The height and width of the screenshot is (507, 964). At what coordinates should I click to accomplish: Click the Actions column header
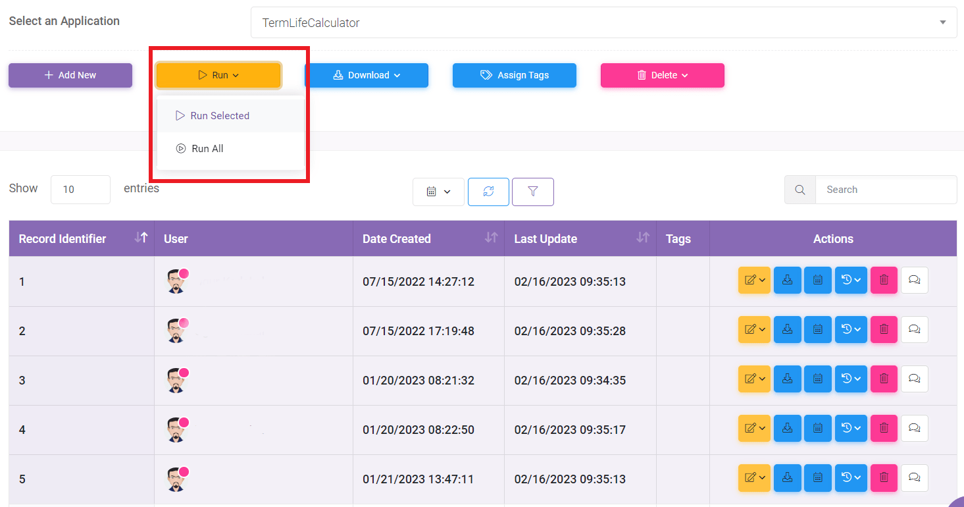click(x=833, y=239)
